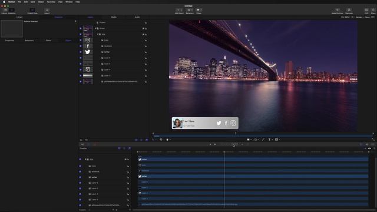Toggle the Inspector toolbar button
Viewport: 377px width, 212px height.
(12, 11)
